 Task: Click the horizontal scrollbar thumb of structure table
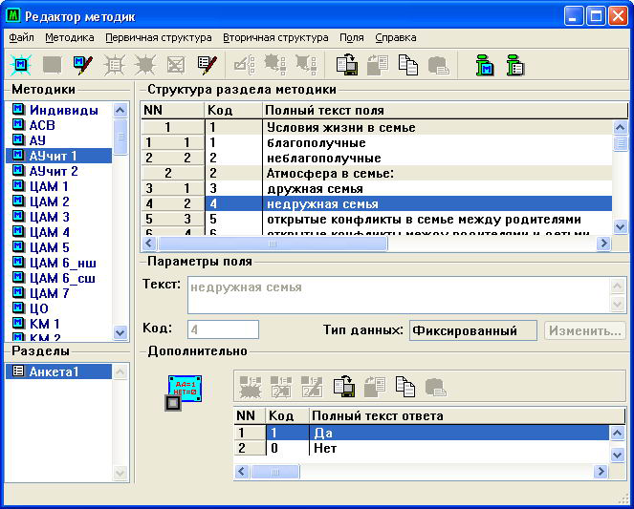273,244
